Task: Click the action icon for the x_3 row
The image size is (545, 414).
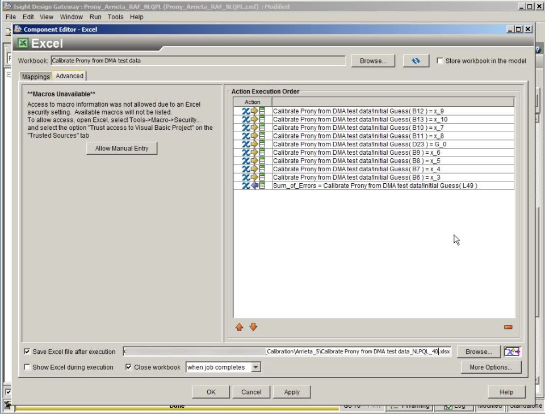Action: click(253, 178)
